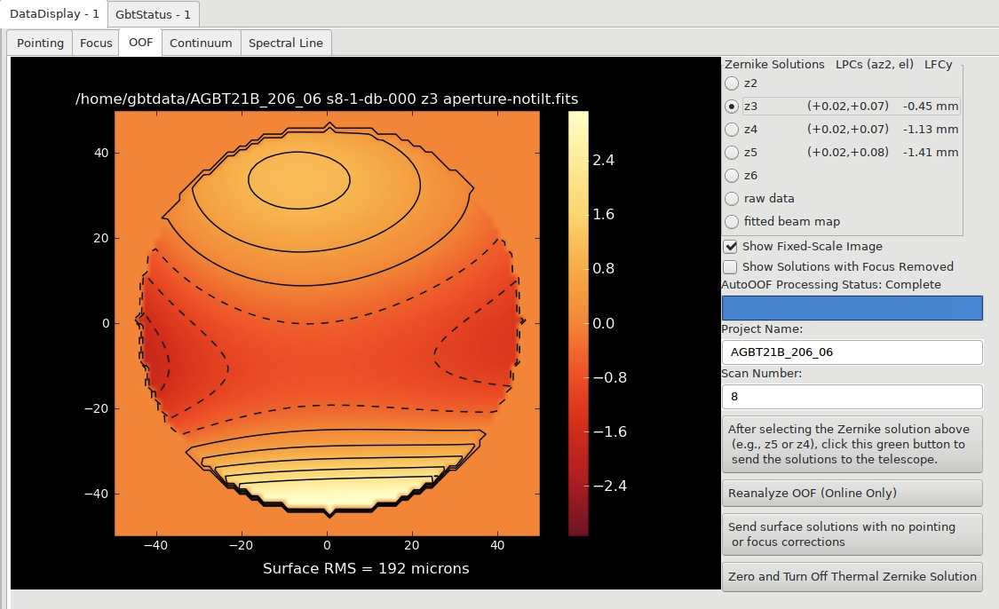Open the Continuum tab
This screenshot has width=999, height=609.
201,43
